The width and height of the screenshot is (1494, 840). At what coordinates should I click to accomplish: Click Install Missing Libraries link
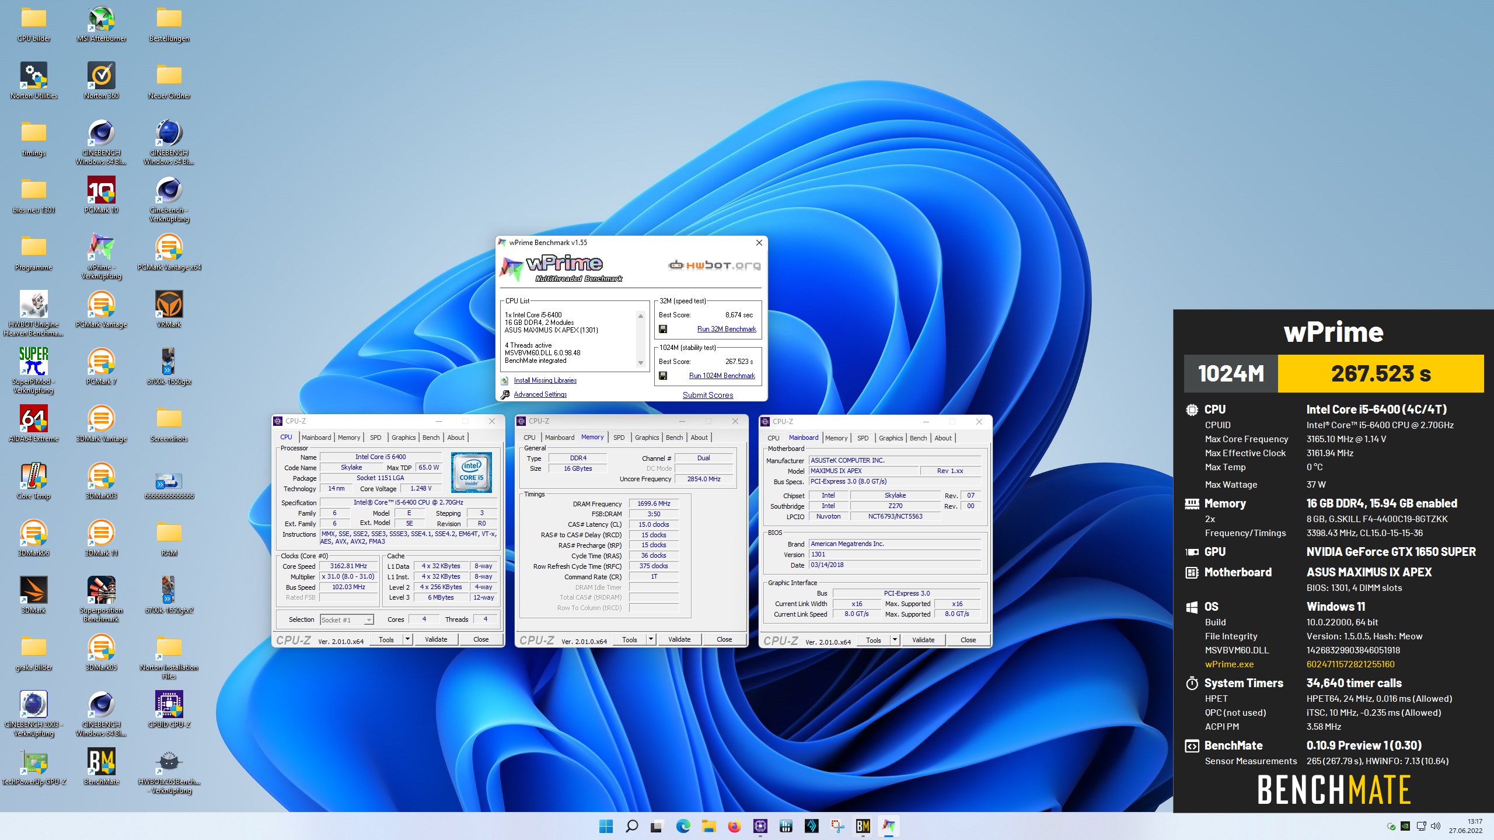click(x=545, y=380)
